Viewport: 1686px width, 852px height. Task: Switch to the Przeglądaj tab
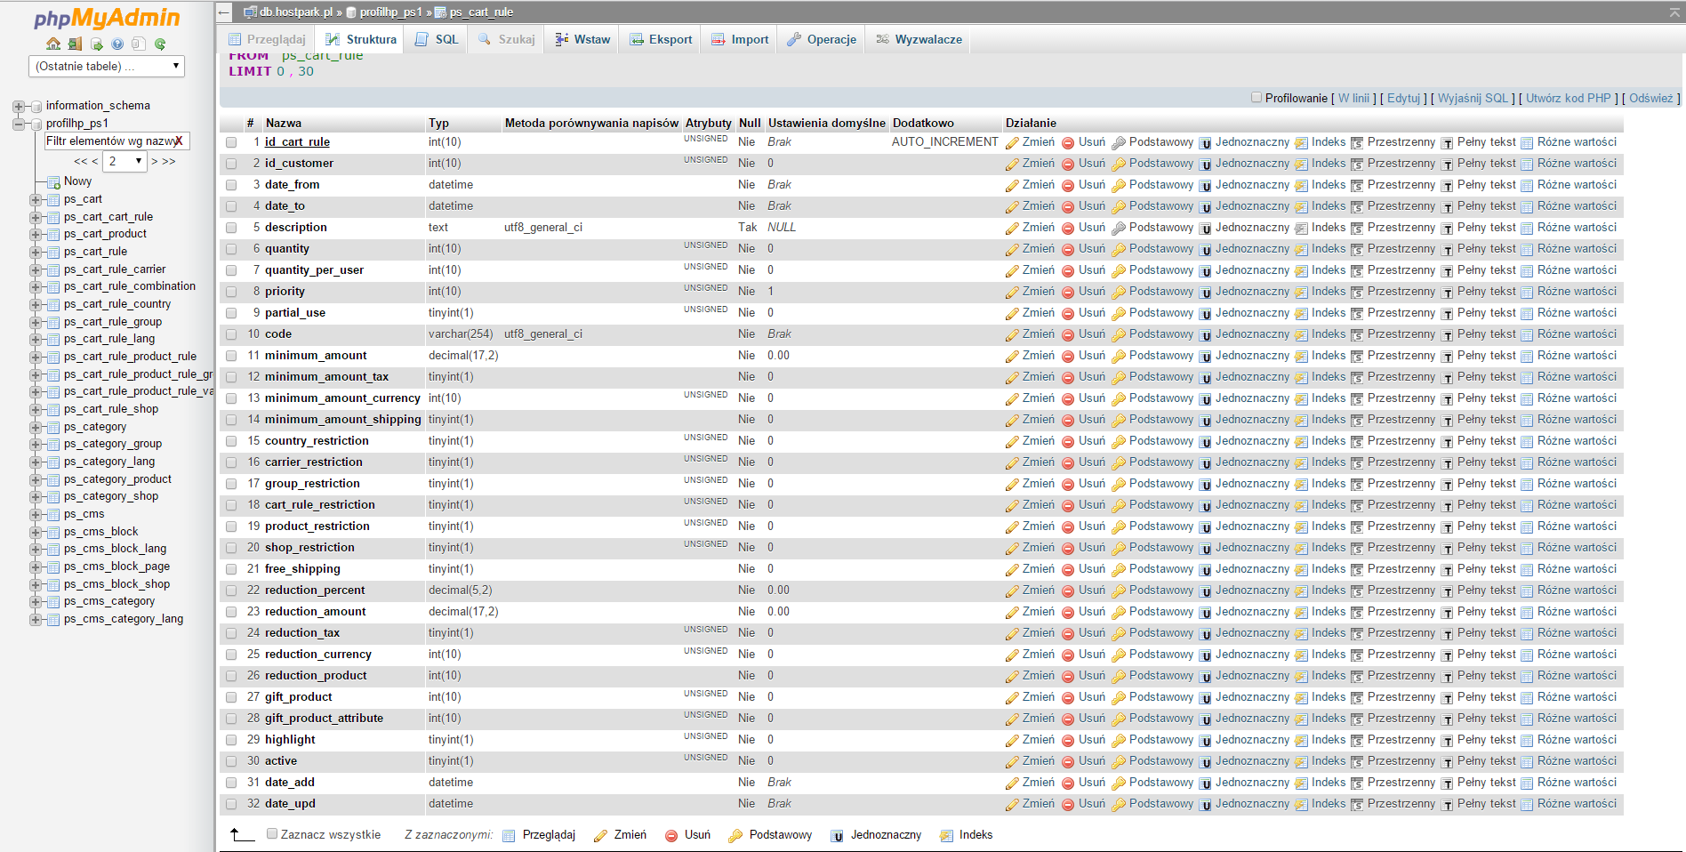coord(267,39)
